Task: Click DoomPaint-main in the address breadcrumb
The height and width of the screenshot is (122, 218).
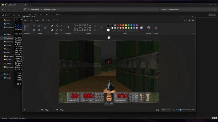Action: coord(50,9)
